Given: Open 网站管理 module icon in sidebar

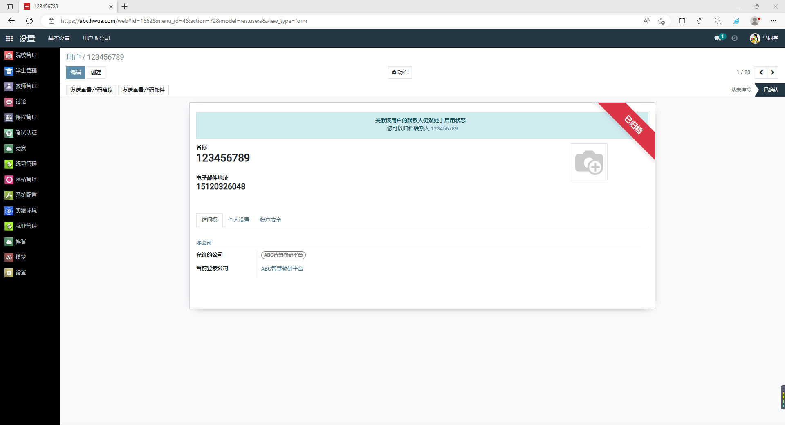Looking at the screenshot, I should (9, 179).
